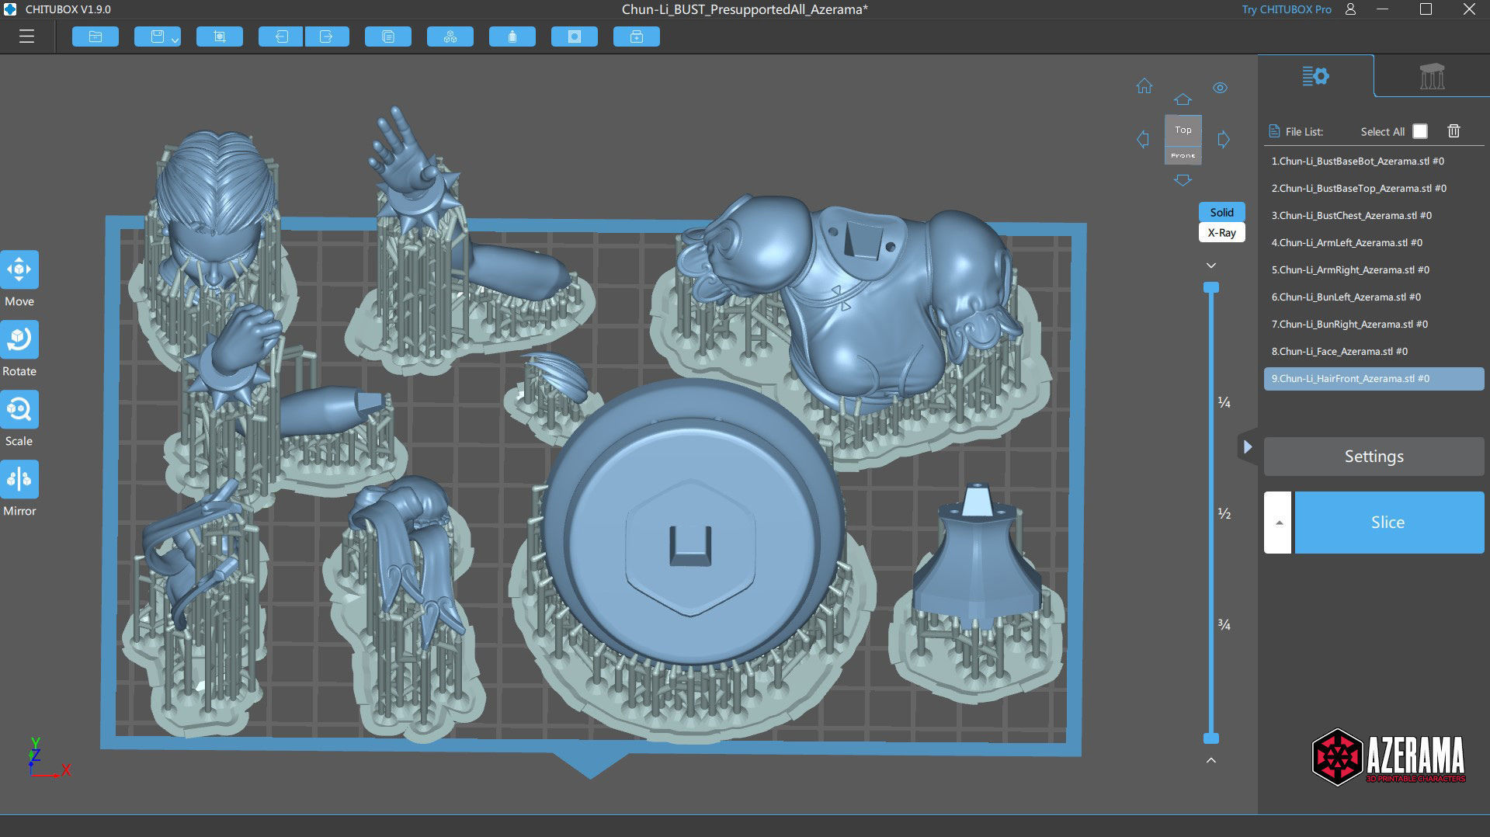Click the bottom handle of layer slider
The height and width of the screenshot is (837, 1490).
[1210, 738]
